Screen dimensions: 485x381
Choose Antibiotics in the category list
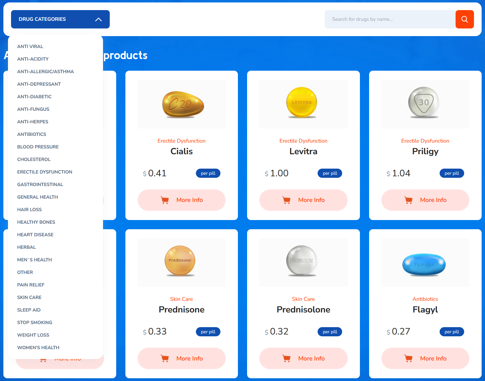[x=32, y=134]
